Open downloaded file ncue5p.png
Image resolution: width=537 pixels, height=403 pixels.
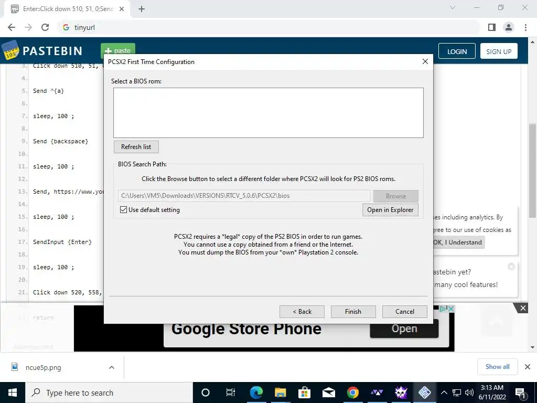pyautogui.click(x=43, y=367)
